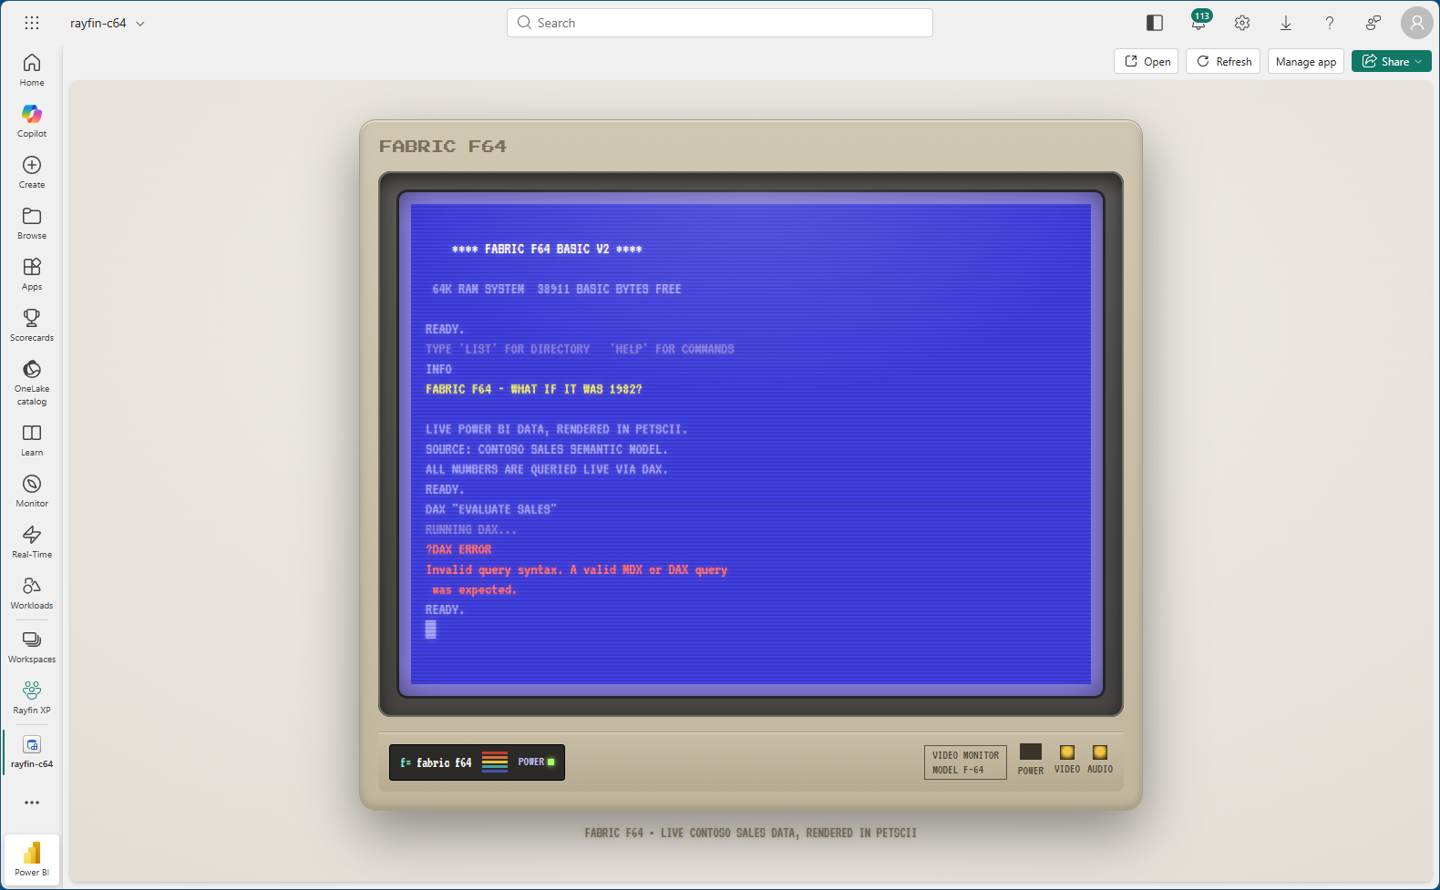This screenshot has height=890, width=1440.
Task: Click the 'RUNNING DAX...' line
Action: (471, 529)
